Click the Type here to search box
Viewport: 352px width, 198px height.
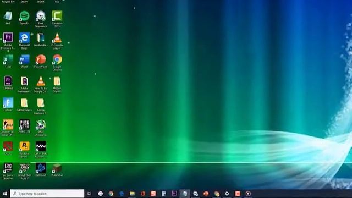[47, 194]
